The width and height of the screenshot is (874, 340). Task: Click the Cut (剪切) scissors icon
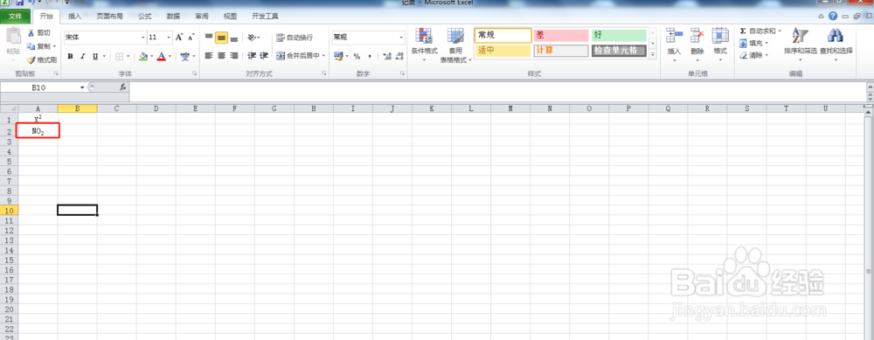(31, 33)
